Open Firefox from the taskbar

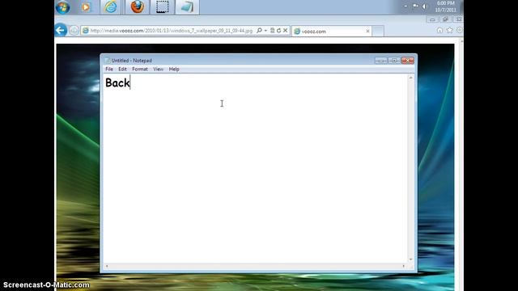click(x=137, y=7)
